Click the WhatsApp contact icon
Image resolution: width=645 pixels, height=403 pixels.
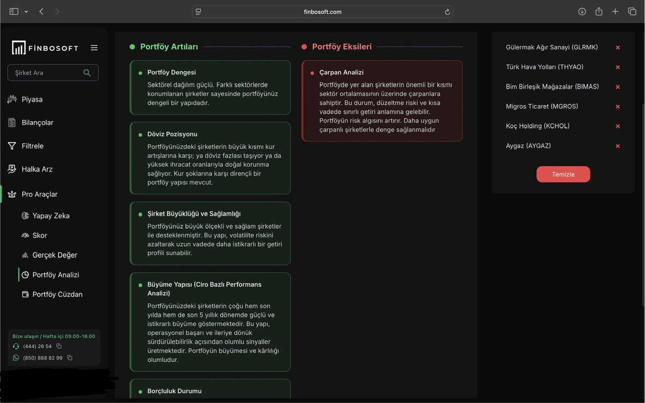tap(16, 358)
